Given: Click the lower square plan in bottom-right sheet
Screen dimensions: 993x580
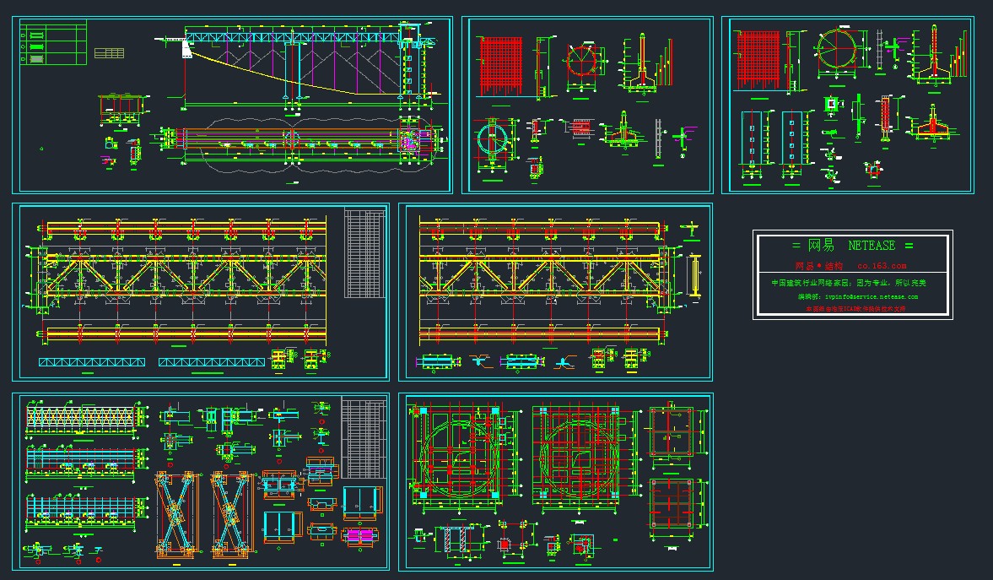Looking at the screenshot, I should [672, 504].
